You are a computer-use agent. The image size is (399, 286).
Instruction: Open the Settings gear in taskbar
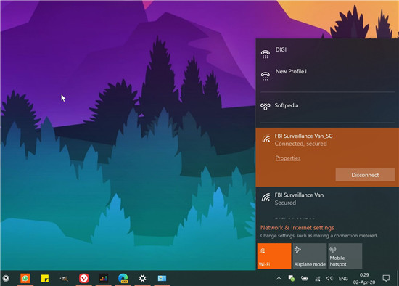(x=142, y=278)
